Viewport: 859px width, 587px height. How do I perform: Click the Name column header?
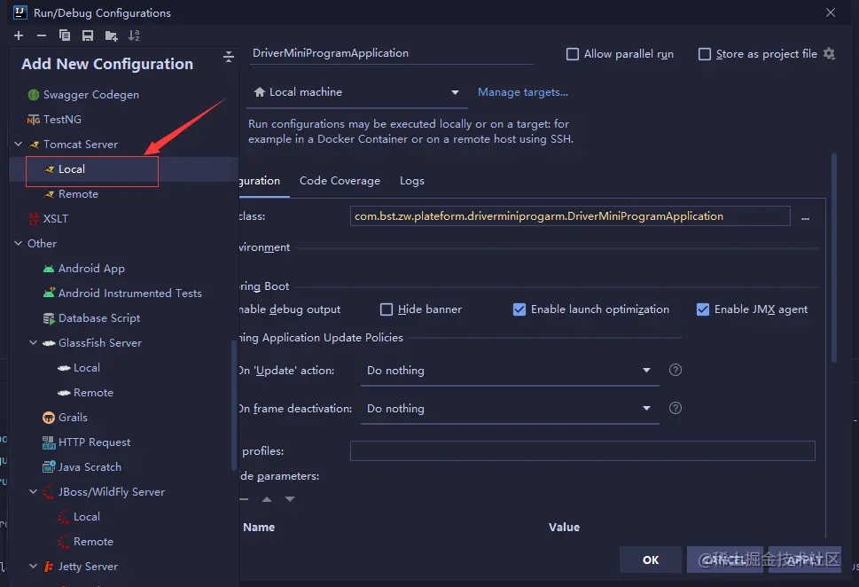(259, 528)
